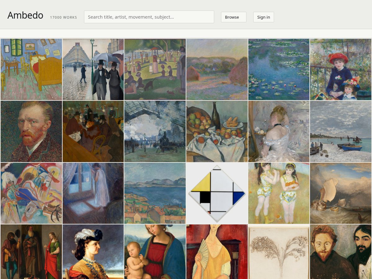372x279 pixels.
Task: Open Monet's haystacks painting
Action: [x=217, y=69]
